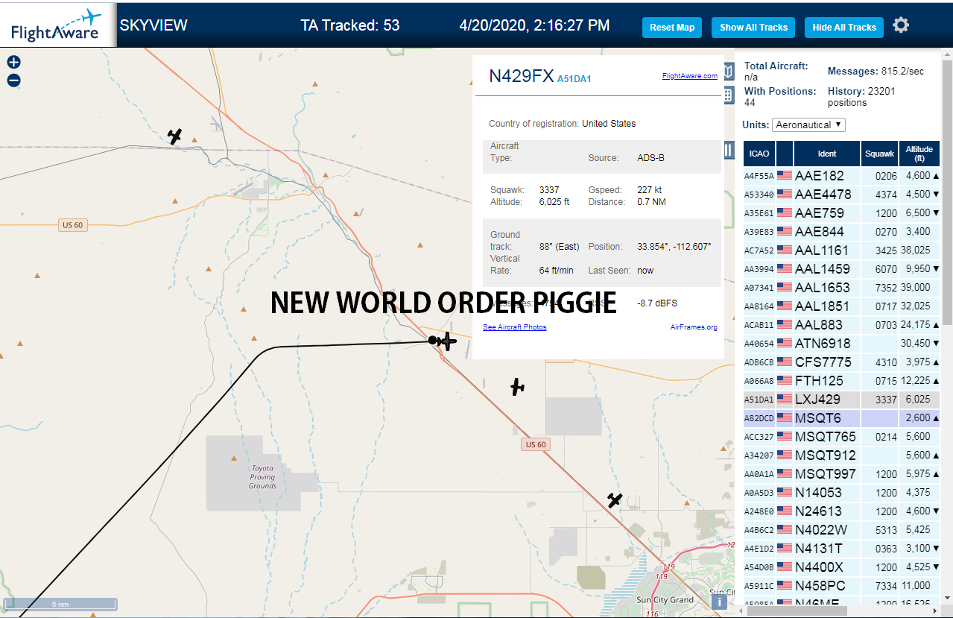This screenshot has height=618, width=953.
Task: Open the settings gear in header
Action: 901,25
